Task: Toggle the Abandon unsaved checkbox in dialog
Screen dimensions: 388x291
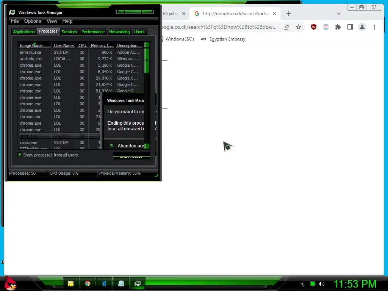Action: pyautogui.click(x=111, y=146)
